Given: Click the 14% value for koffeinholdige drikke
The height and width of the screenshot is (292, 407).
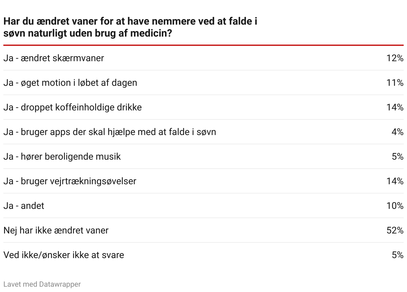Looking at the screenshot, I should tap(395, 107).
